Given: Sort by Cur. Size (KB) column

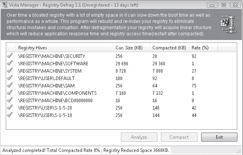Looking at the screenshot, I should pyautogui.click(x=131, y=48).
